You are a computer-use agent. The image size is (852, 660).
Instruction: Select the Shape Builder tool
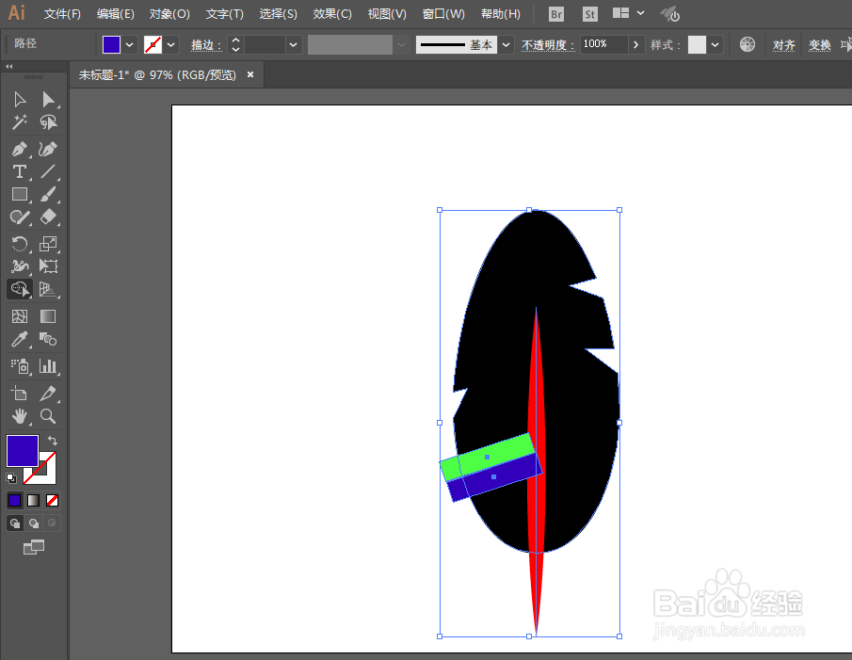tap(19, 289)
